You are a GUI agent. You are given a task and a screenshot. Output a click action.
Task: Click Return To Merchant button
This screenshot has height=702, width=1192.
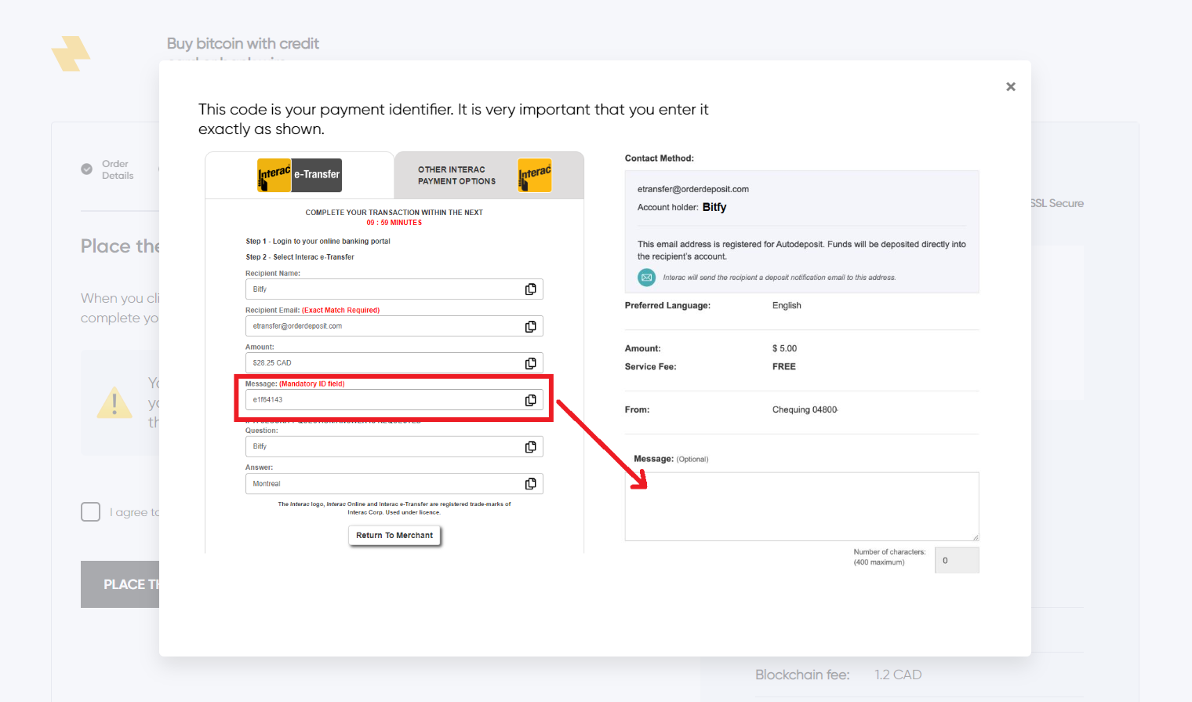point(394,536)
